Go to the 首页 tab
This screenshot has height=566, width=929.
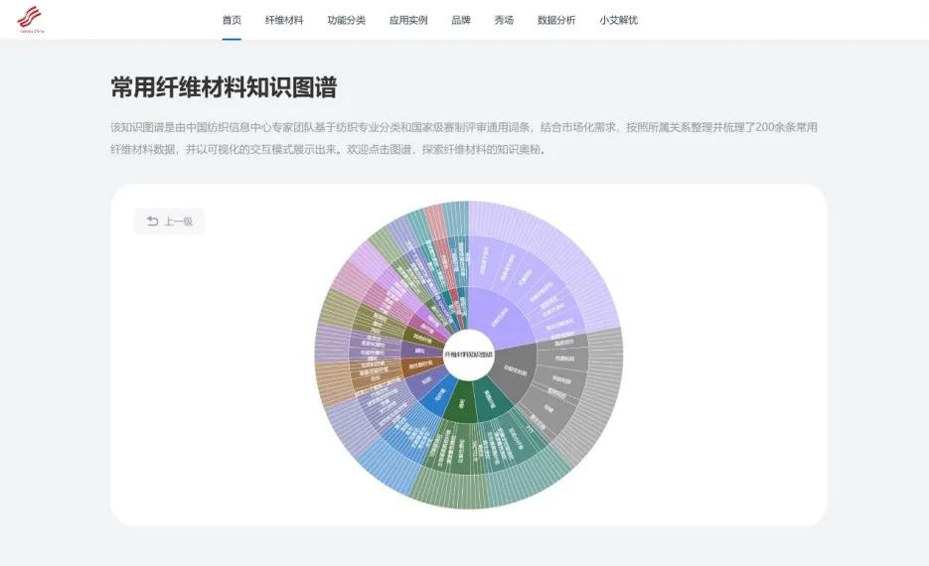point(232,20)
